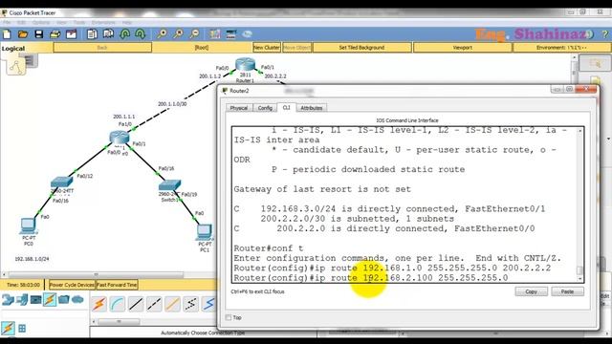
Task: Open the Custom Devices Dialog icon
Action: pos(231,34)
